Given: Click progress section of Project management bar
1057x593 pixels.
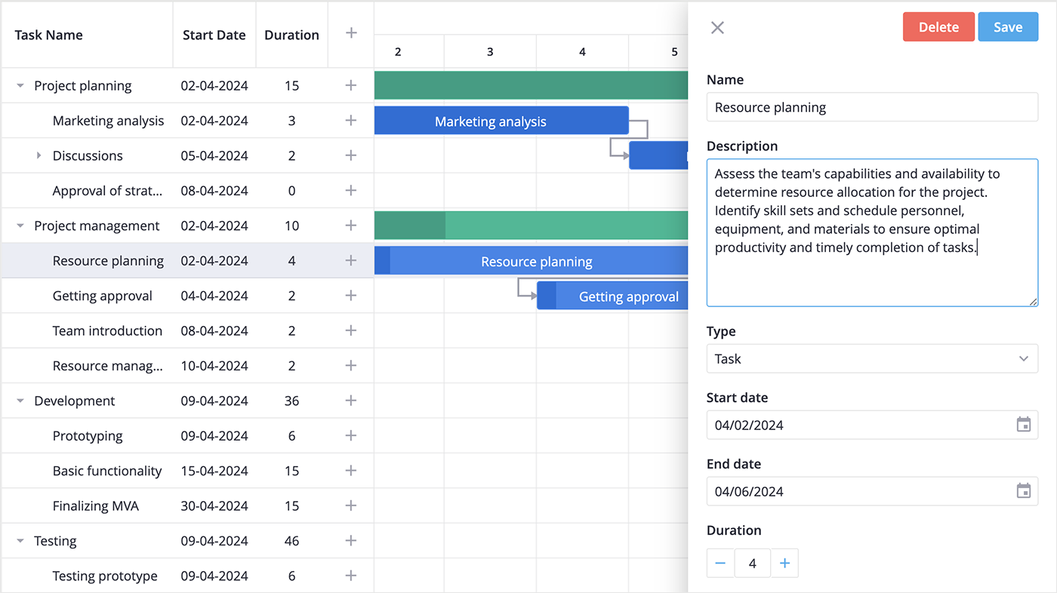Looking at the screenshot, I should [410, 226].
